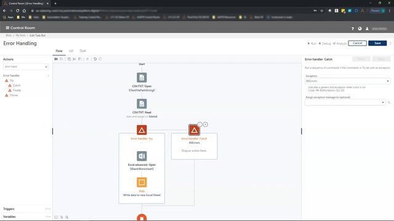Screen dimensions: 394x221
Task: Open the user profile icon in header
Action: (x=367, y=29)
